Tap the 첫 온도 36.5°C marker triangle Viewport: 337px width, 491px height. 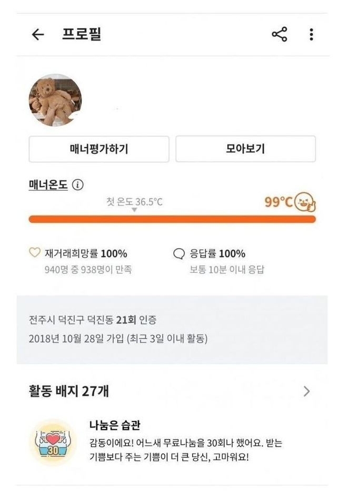[x=134, y=210]
